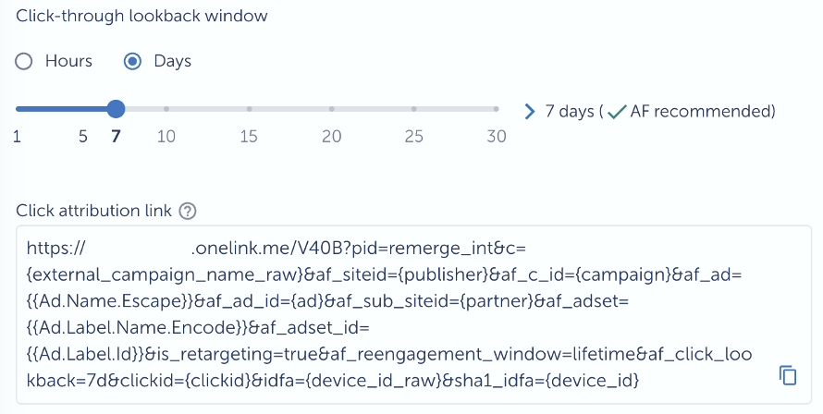This screenshot has width=823, height=414.
Task: Click the 5 label under the slider
Action: tap(83, 137)
